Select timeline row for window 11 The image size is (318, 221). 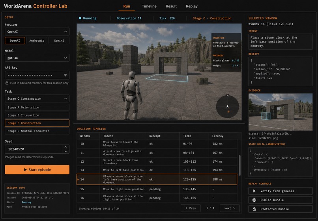point(157,153)
